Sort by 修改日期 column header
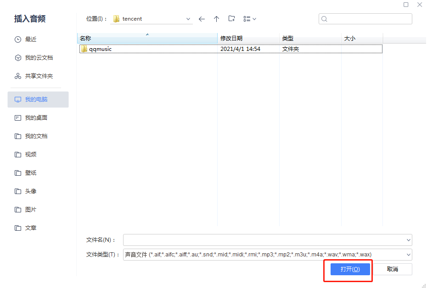Screen dimensions: 427x289 231,39
